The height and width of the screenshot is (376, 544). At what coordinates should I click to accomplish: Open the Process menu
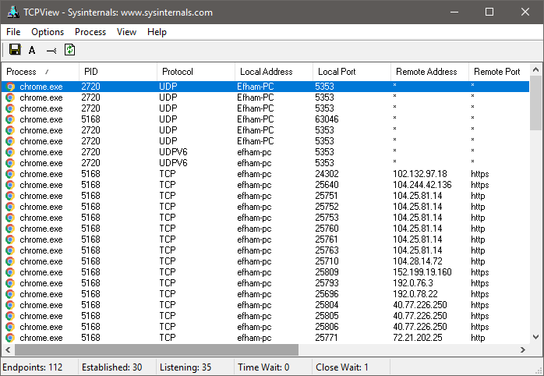tap(90, 32)
